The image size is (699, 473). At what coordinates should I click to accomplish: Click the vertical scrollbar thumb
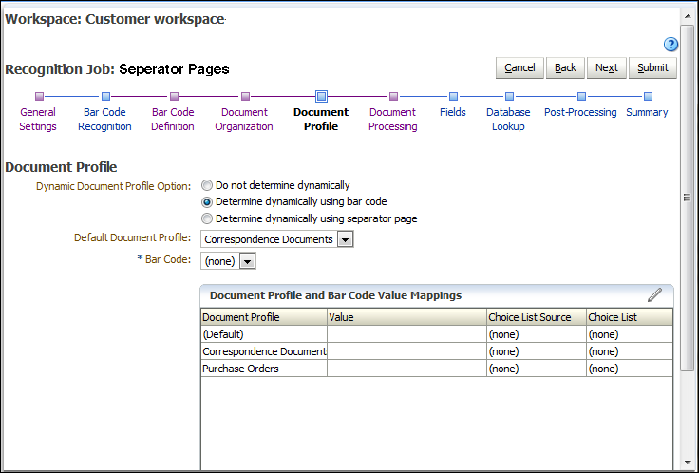pos(687,198)
